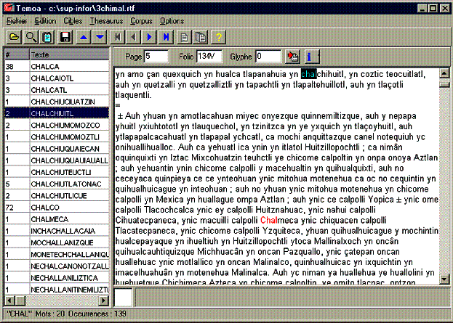The width and height of the screenshot is (453, 323).
Task: Click into the Folio field
Action: click(x=209, y=56)
